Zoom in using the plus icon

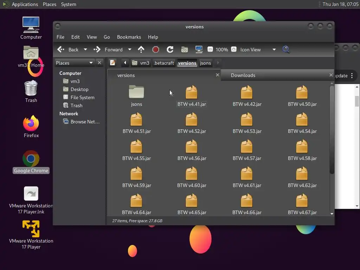(234, 50)
